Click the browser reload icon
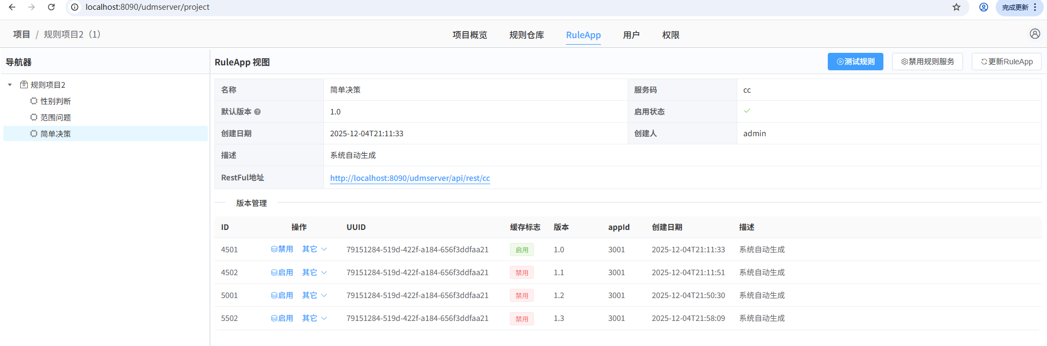The width and height of the screenshot is (1047, 346). click(x=51, y=7)
